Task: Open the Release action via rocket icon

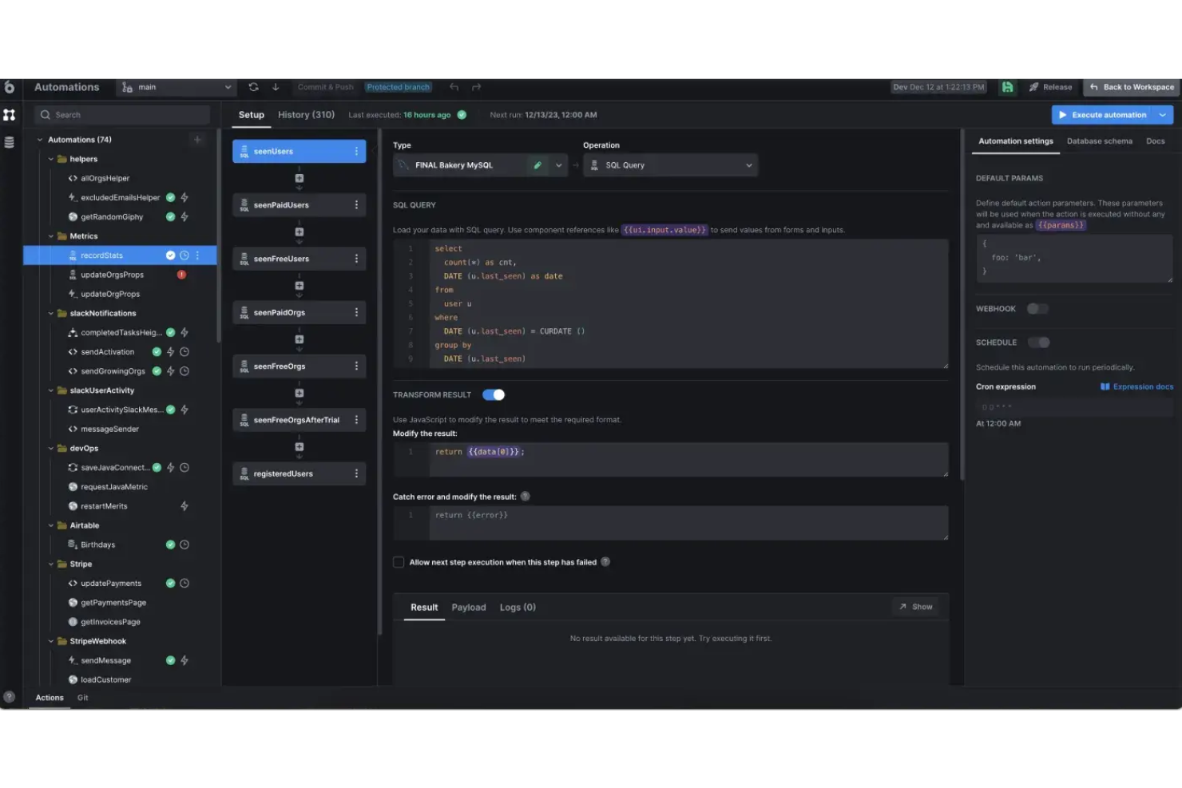Action: coord(1051,87)
